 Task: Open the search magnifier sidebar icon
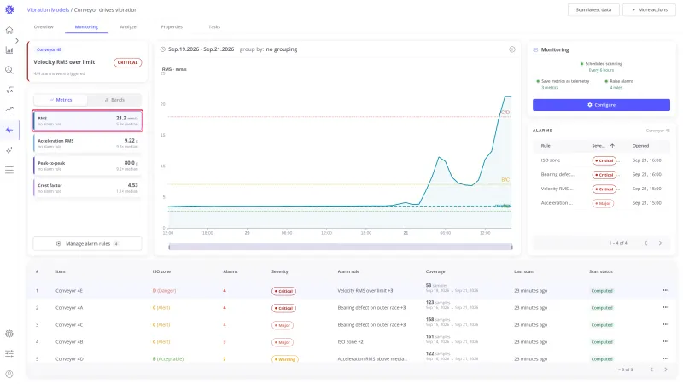[9, 70]
